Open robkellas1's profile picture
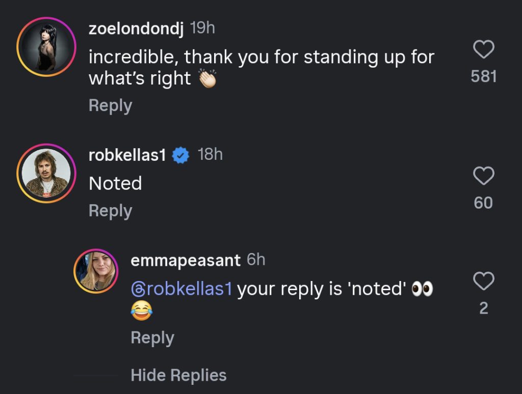The height and width of the screenshot is (394, 522). click(46, 173)
